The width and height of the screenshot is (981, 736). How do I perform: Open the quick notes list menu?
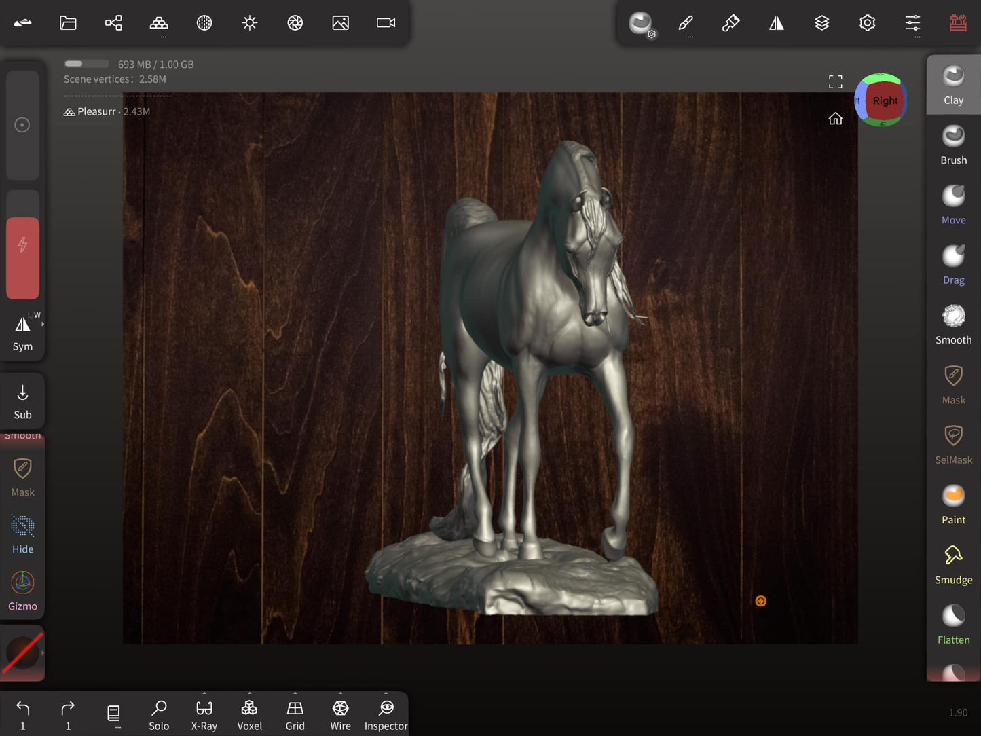click(x=113, y=714)
